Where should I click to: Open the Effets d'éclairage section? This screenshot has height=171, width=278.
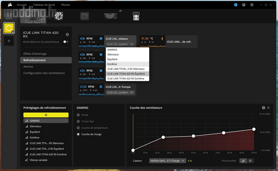pos(46,54)
